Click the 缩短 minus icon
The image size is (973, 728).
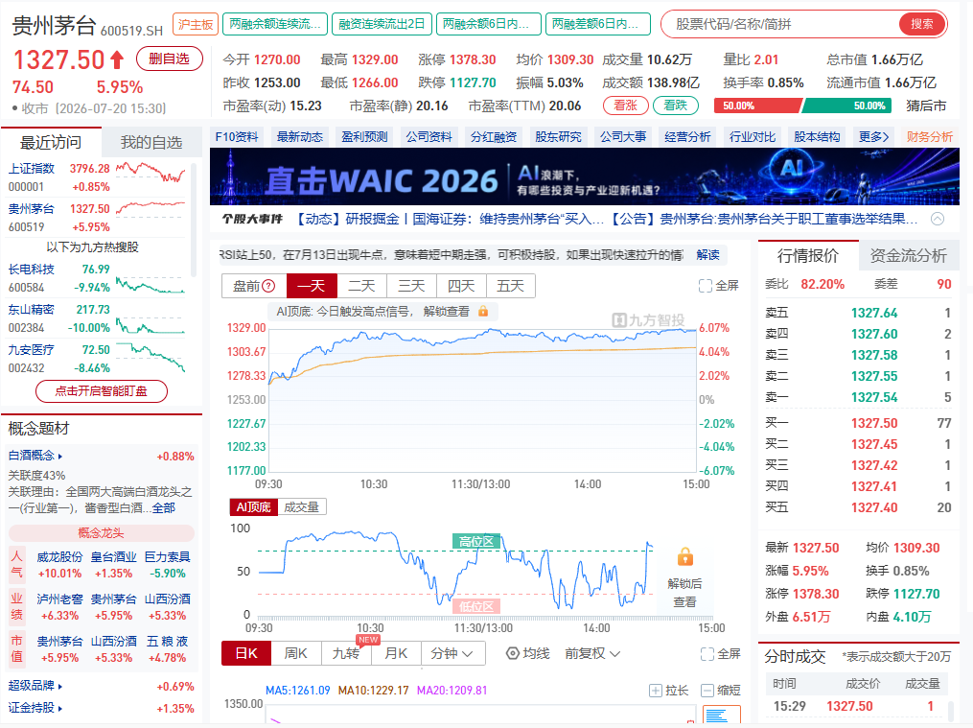point(707,691)
